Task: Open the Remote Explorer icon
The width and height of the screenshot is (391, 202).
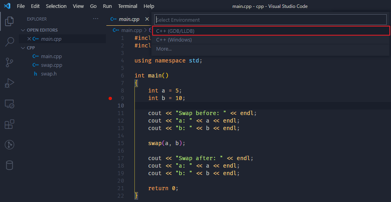Action: (x=9, y=104)
